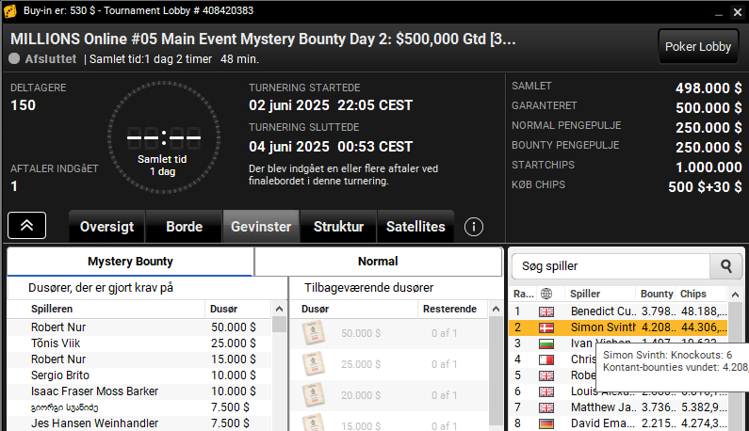749x431 pixels.
Task: Click the partypoker app icon in title bar
Action: click(10, 10)
